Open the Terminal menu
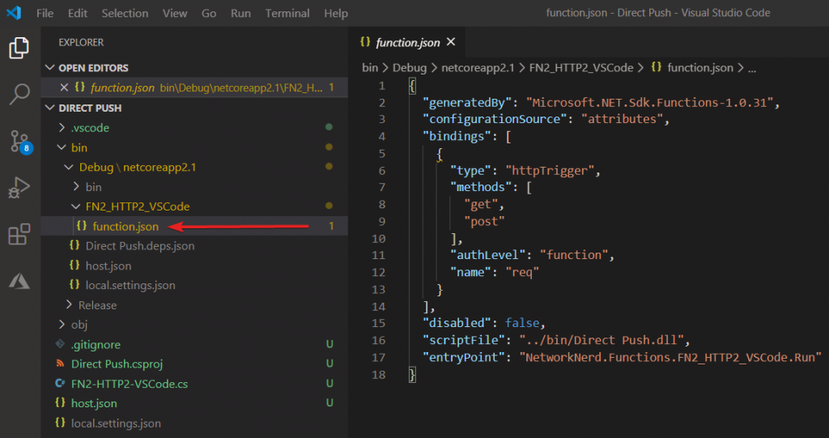Screen dimensions: 829x438 coord(287,13)
